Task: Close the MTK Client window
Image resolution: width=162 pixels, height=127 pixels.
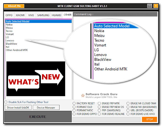Action: coord(156,6)
